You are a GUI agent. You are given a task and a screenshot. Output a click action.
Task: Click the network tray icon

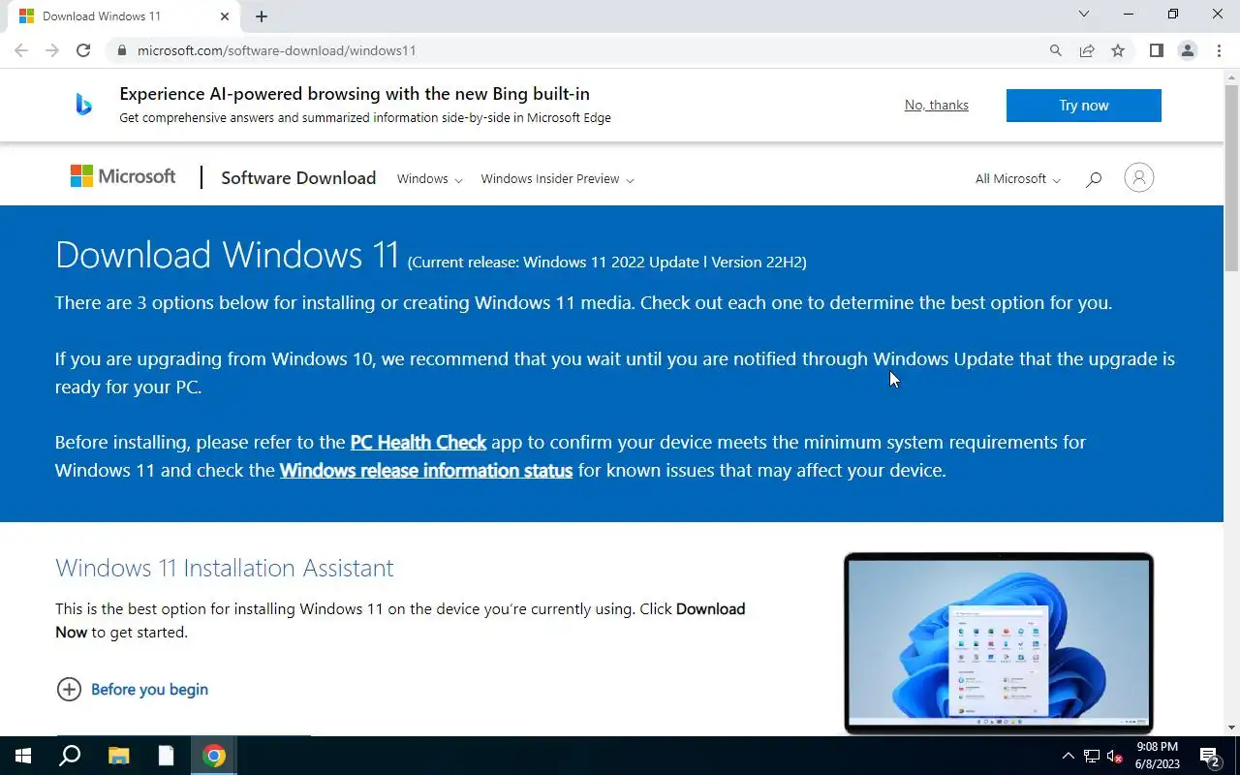[x=1092, y=756]
